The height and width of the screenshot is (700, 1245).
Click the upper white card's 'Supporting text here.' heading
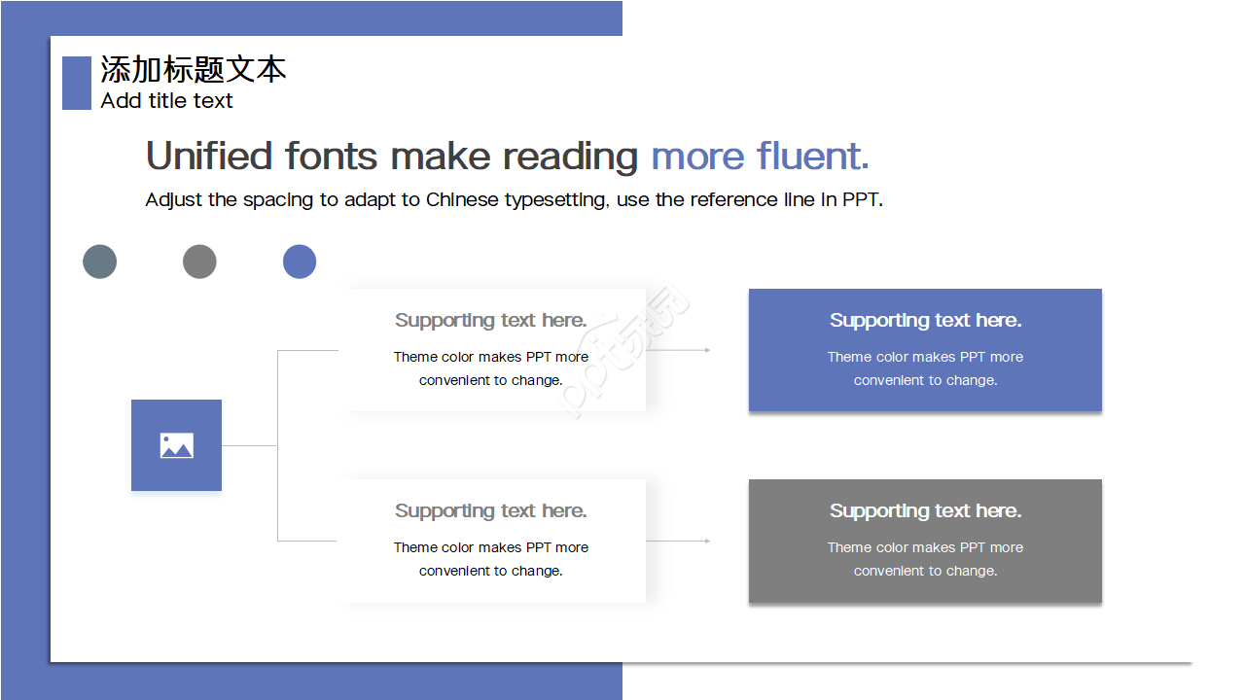point(490,321)
